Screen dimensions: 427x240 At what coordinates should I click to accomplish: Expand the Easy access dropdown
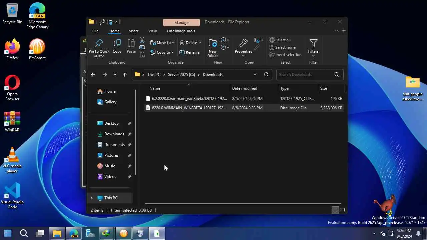coord(225,47)
